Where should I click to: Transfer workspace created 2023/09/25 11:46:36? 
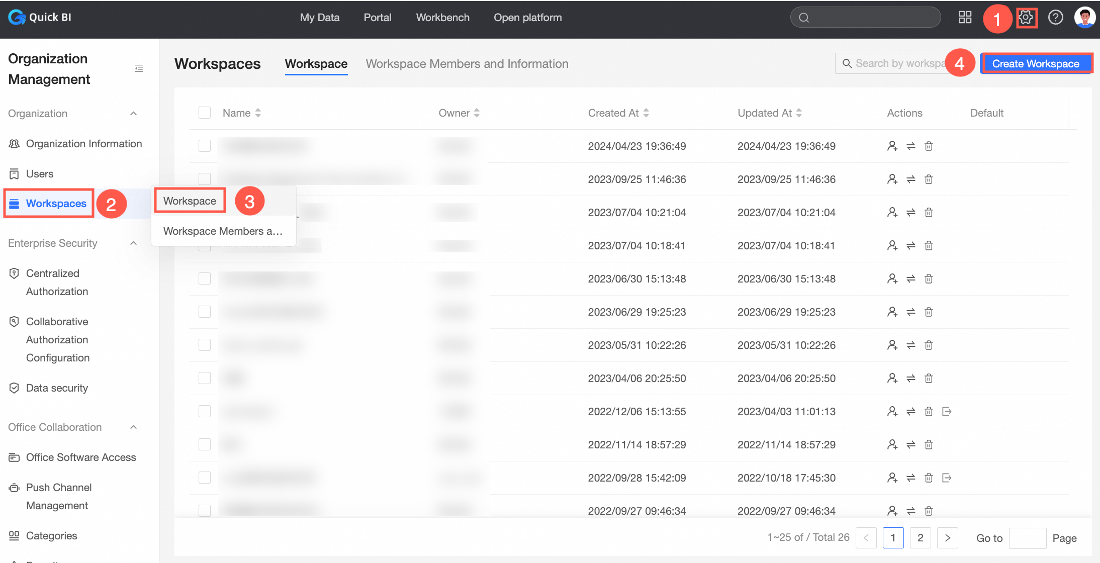pyautogui.click(x=910, y=179)
